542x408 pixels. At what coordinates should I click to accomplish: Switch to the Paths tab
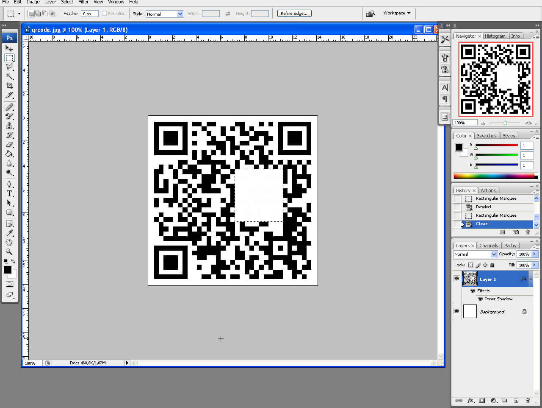(x=510, y=246)
